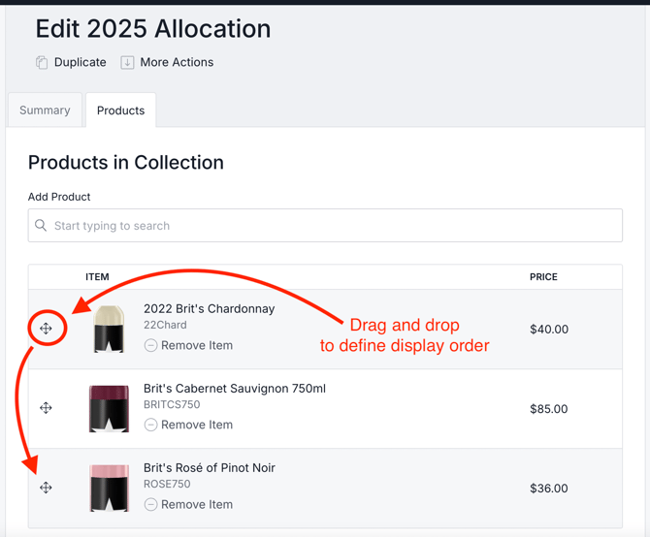Select the Products tab
This screenshot has width=650, height=537.
point(120,111)
